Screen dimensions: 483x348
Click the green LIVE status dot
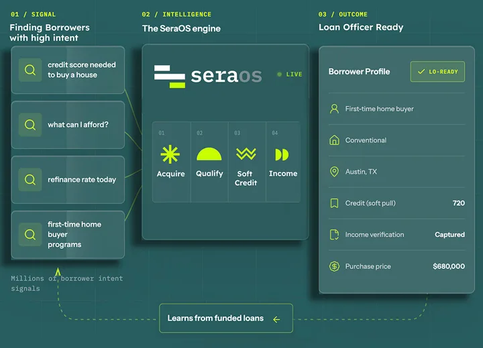pos(279,74)
